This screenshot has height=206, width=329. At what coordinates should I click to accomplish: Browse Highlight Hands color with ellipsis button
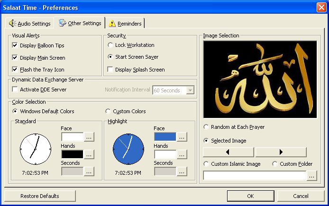[182, 154]
